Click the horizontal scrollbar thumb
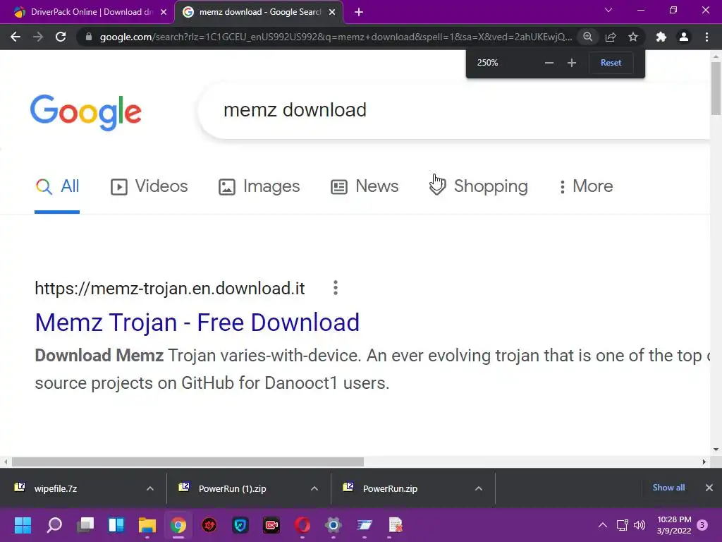The image size is (722, 542). point(188,462)
